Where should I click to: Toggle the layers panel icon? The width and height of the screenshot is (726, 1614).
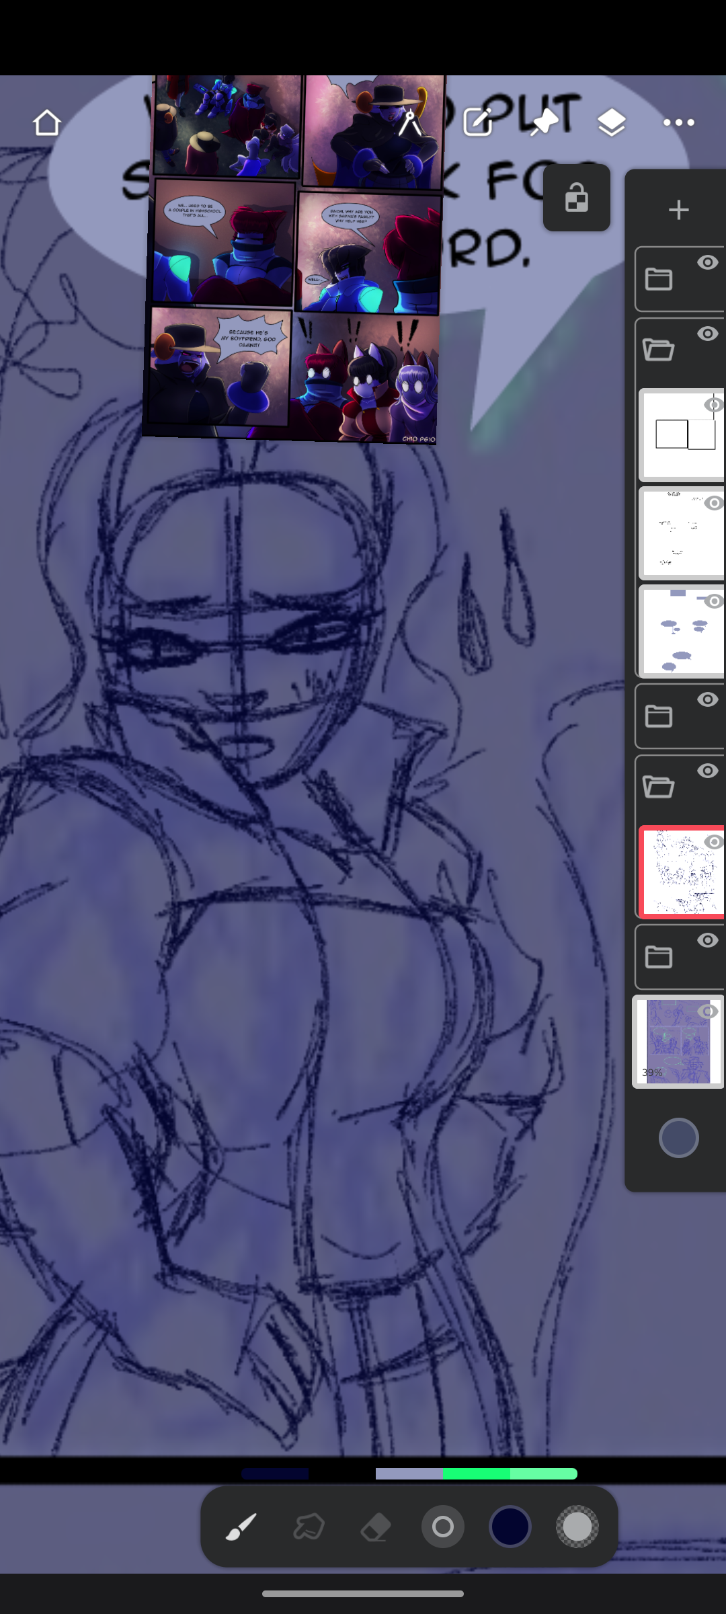[x=611, y=122]
